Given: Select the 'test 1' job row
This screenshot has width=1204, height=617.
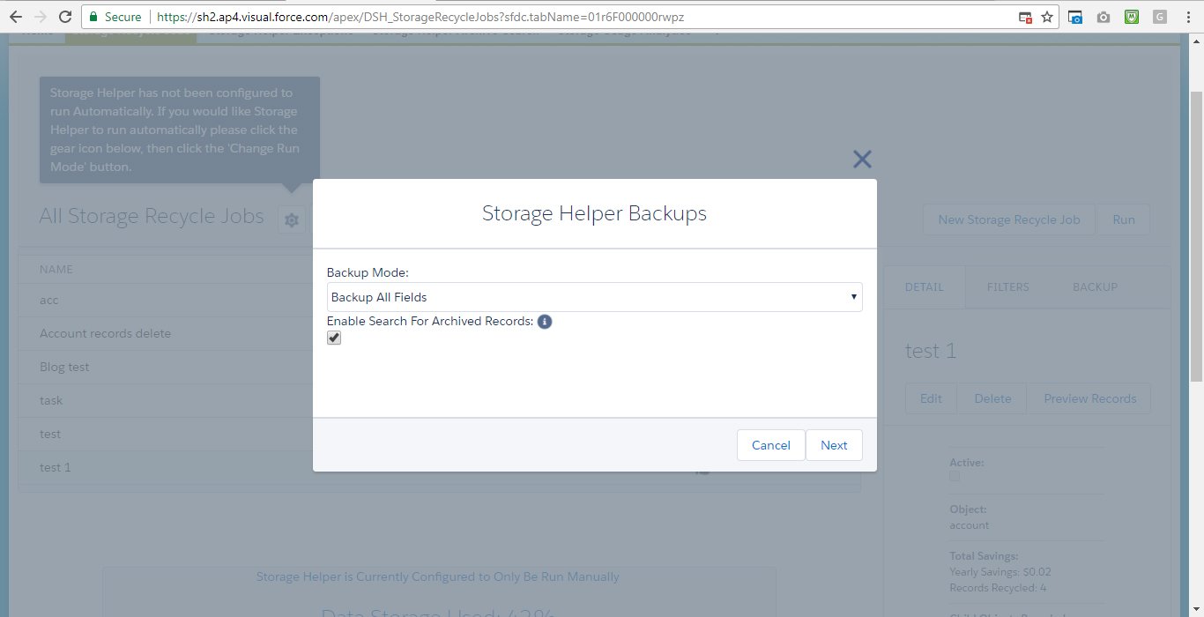Looking at the screenshot, I should (x=439, y=467).
